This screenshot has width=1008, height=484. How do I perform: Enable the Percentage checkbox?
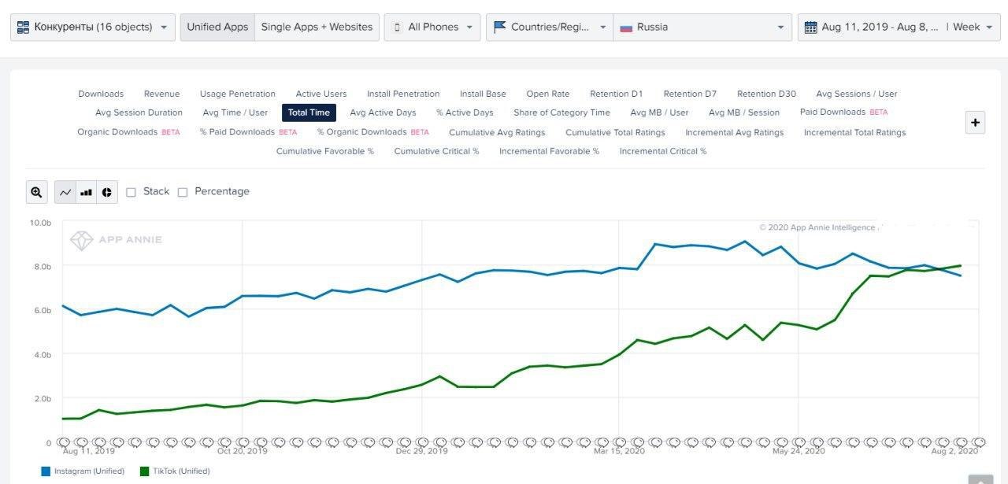pyautogui.click(x=183, y=192)
